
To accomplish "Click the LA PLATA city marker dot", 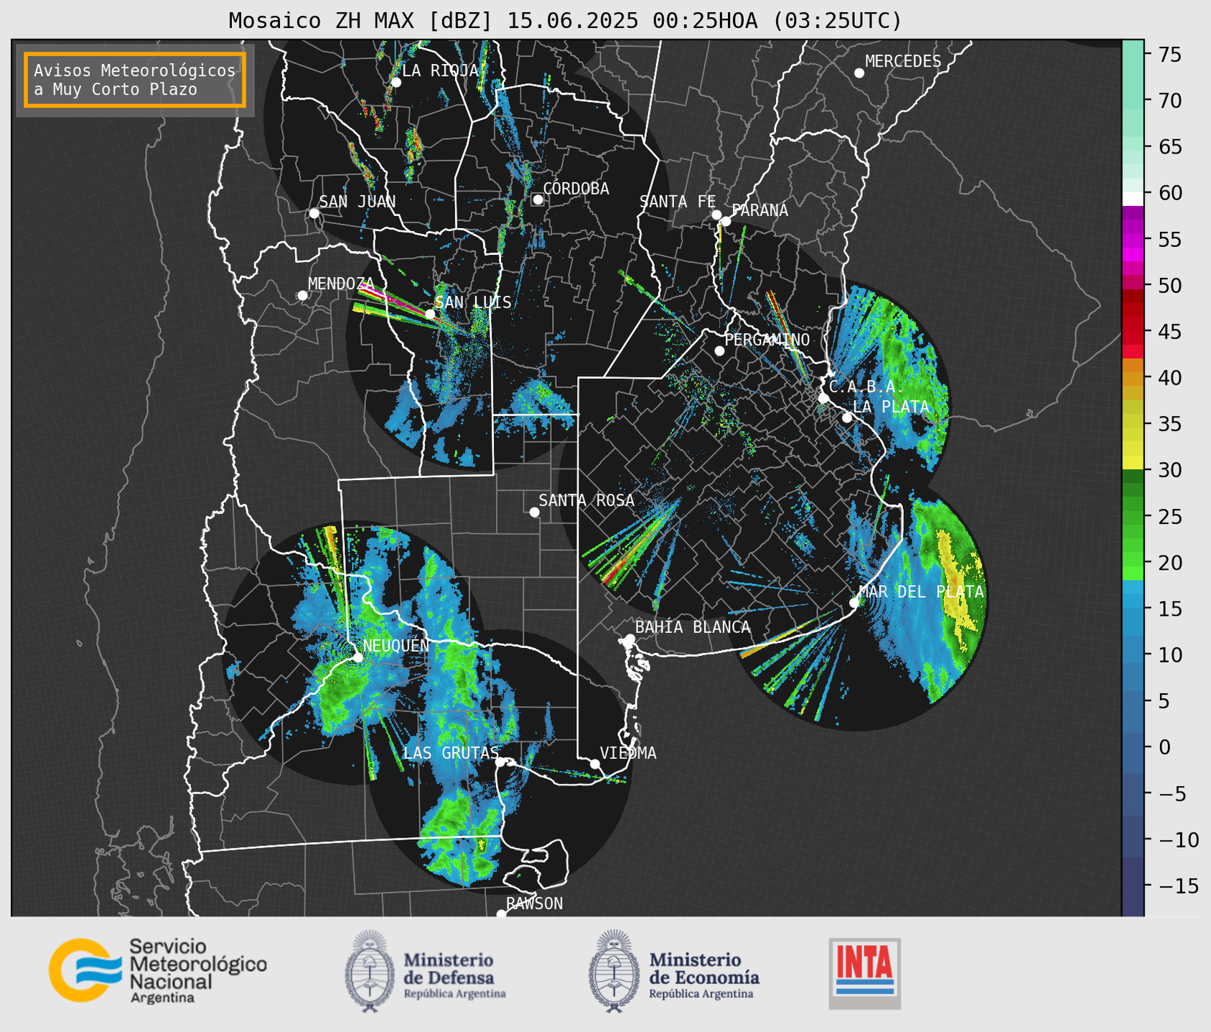I will point(847,418).
